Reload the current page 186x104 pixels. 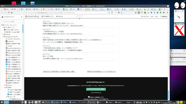[x=8, y=13]
